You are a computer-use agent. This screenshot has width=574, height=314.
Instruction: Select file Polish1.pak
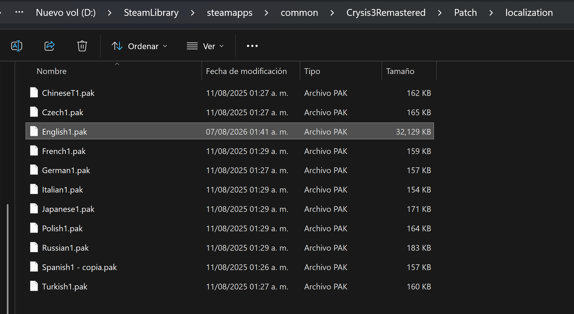pos(230,229)
